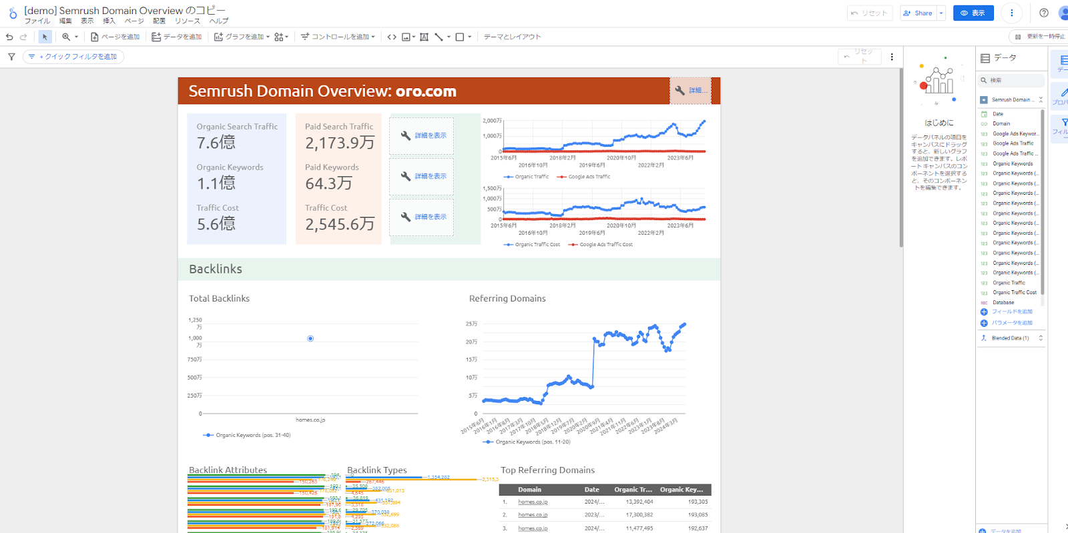The width and height of the screenshot is (1068, 533).
Task: Click the search field in data panel
Action: pyautogui.click(x=1011, y=80)
